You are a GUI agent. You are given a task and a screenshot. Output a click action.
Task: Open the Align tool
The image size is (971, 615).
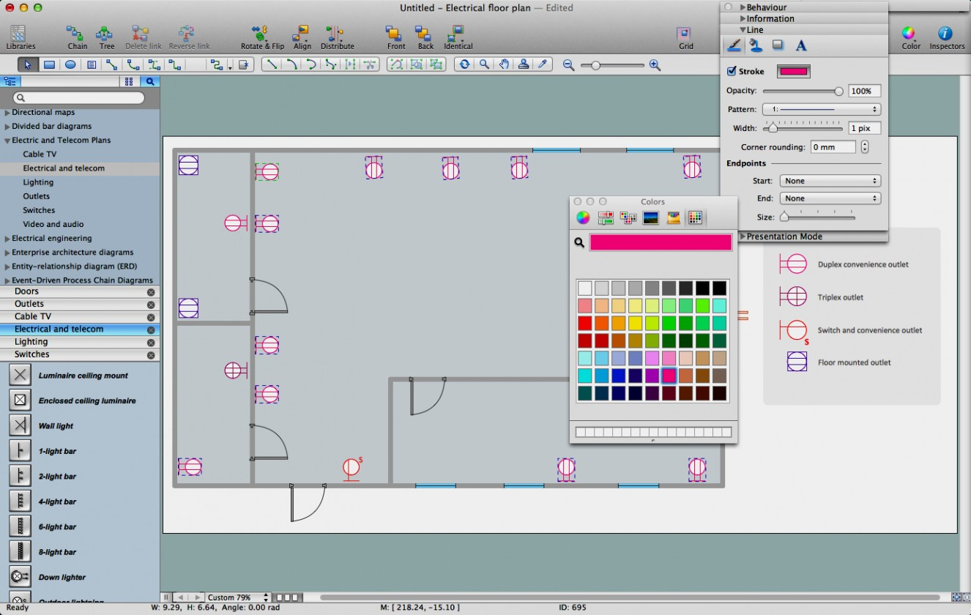tap(302, 35)
